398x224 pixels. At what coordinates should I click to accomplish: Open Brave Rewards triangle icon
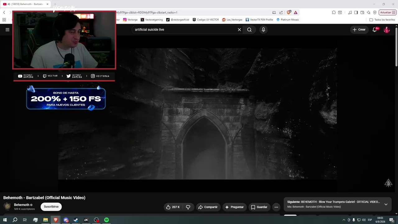[295, 12]
